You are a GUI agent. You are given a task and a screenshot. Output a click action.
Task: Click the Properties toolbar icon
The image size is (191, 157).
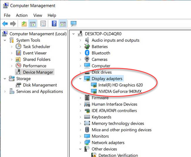[x=43, y=23]
